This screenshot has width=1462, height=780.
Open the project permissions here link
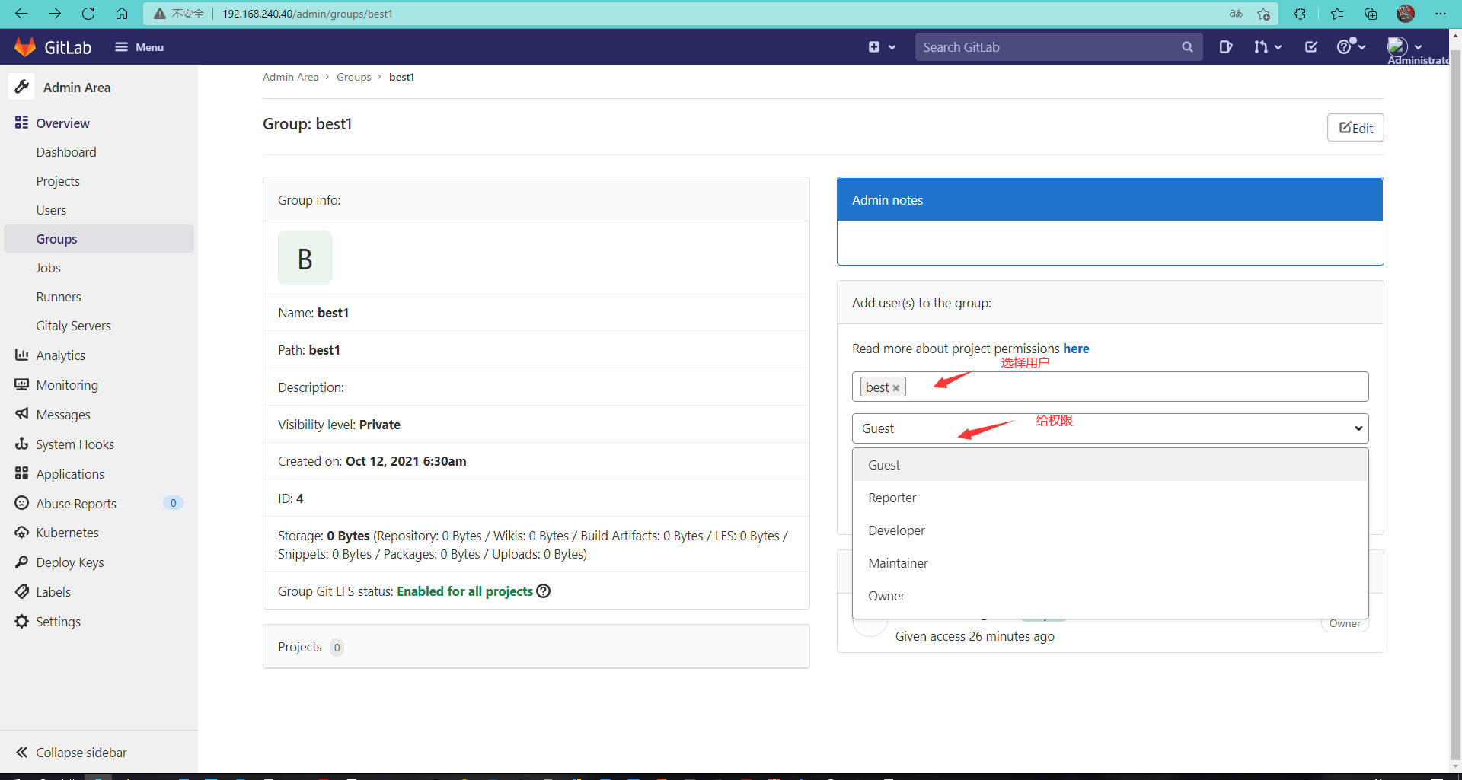click(1076, 349)
